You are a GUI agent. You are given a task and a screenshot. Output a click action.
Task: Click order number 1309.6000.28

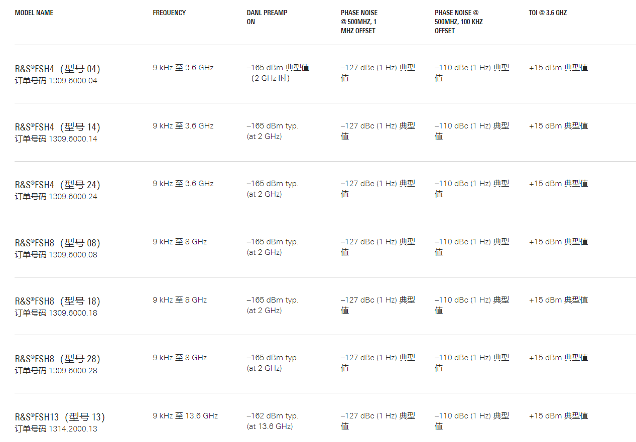point(73,371)
